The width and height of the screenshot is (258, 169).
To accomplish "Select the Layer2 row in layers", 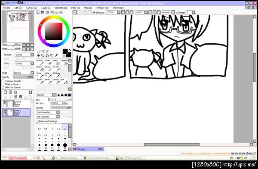I will [16, 104].
